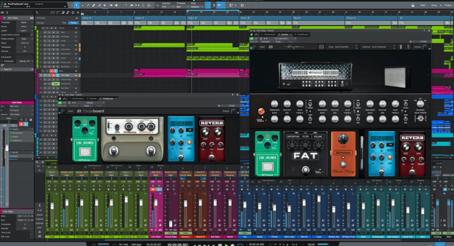Click the Arranger track expand icon
454x246 pixels.
pyautogui.click(x=76, y=18)
